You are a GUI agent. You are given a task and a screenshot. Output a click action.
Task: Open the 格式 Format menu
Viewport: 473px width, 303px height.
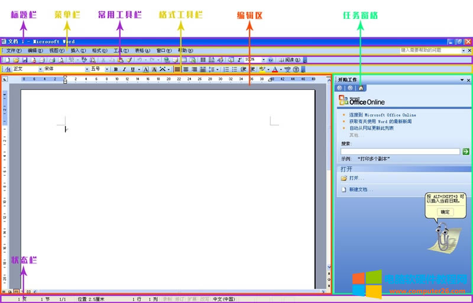pos(99,51)
